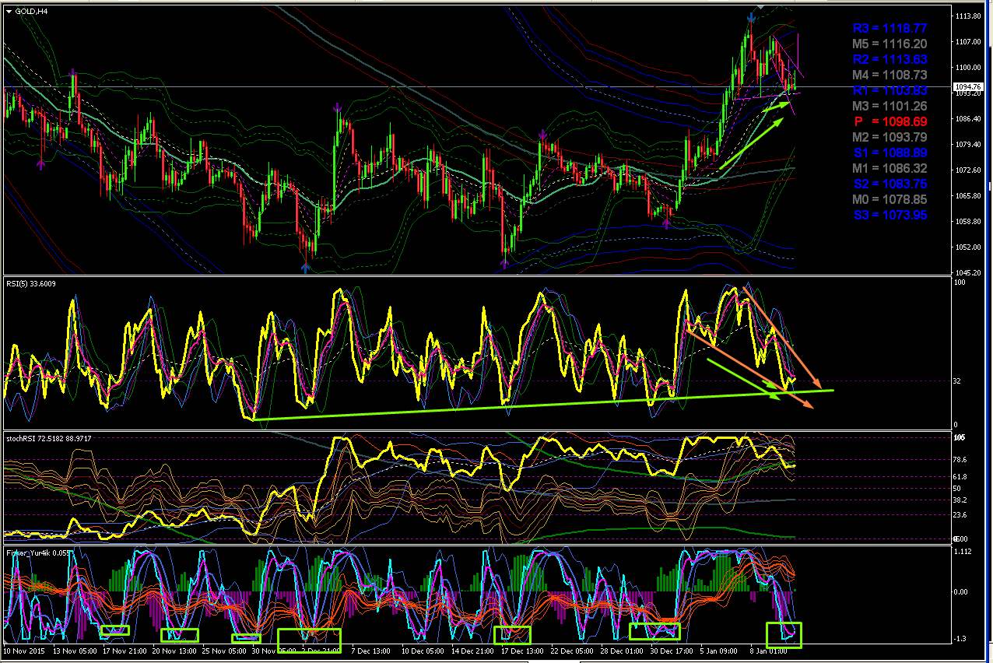Click the time axis label 28 Dec 01:00
This screenshot has height=663, width=993.
[621, 649]
